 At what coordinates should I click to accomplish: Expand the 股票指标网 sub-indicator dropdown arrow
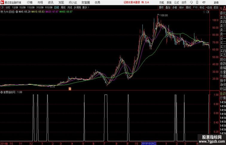(1, 92)
